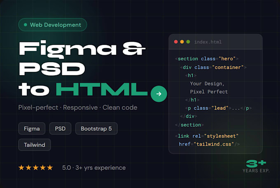Click the 'Figma &' headline text

(x=82, y=49)
